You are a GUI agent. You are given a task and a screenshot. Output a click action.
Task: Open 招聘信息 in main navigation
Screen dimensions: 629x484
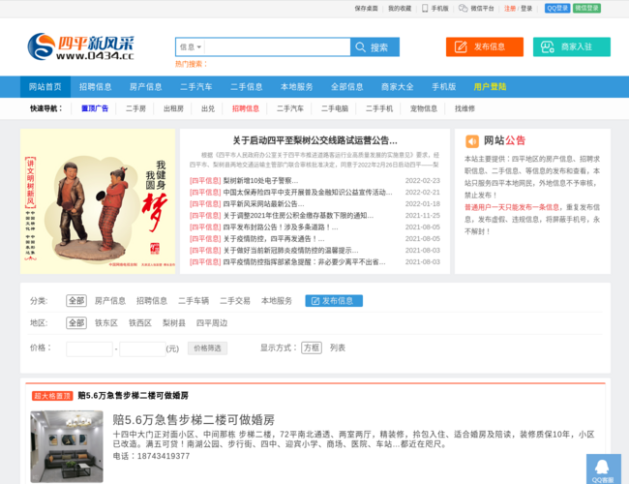point(96,87)
